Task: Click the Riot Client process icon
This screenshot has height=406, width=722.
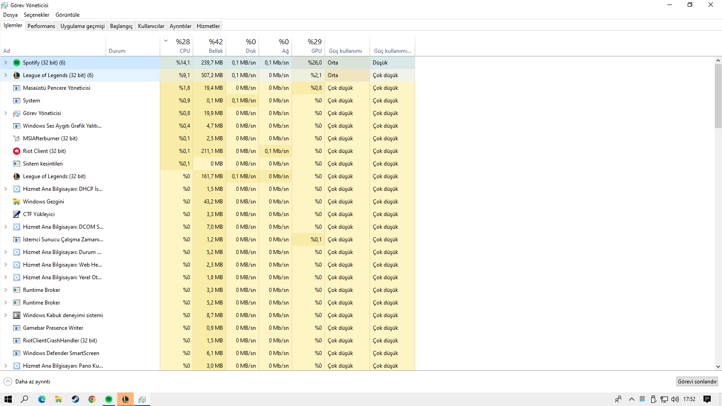Action: click(17, 151)
